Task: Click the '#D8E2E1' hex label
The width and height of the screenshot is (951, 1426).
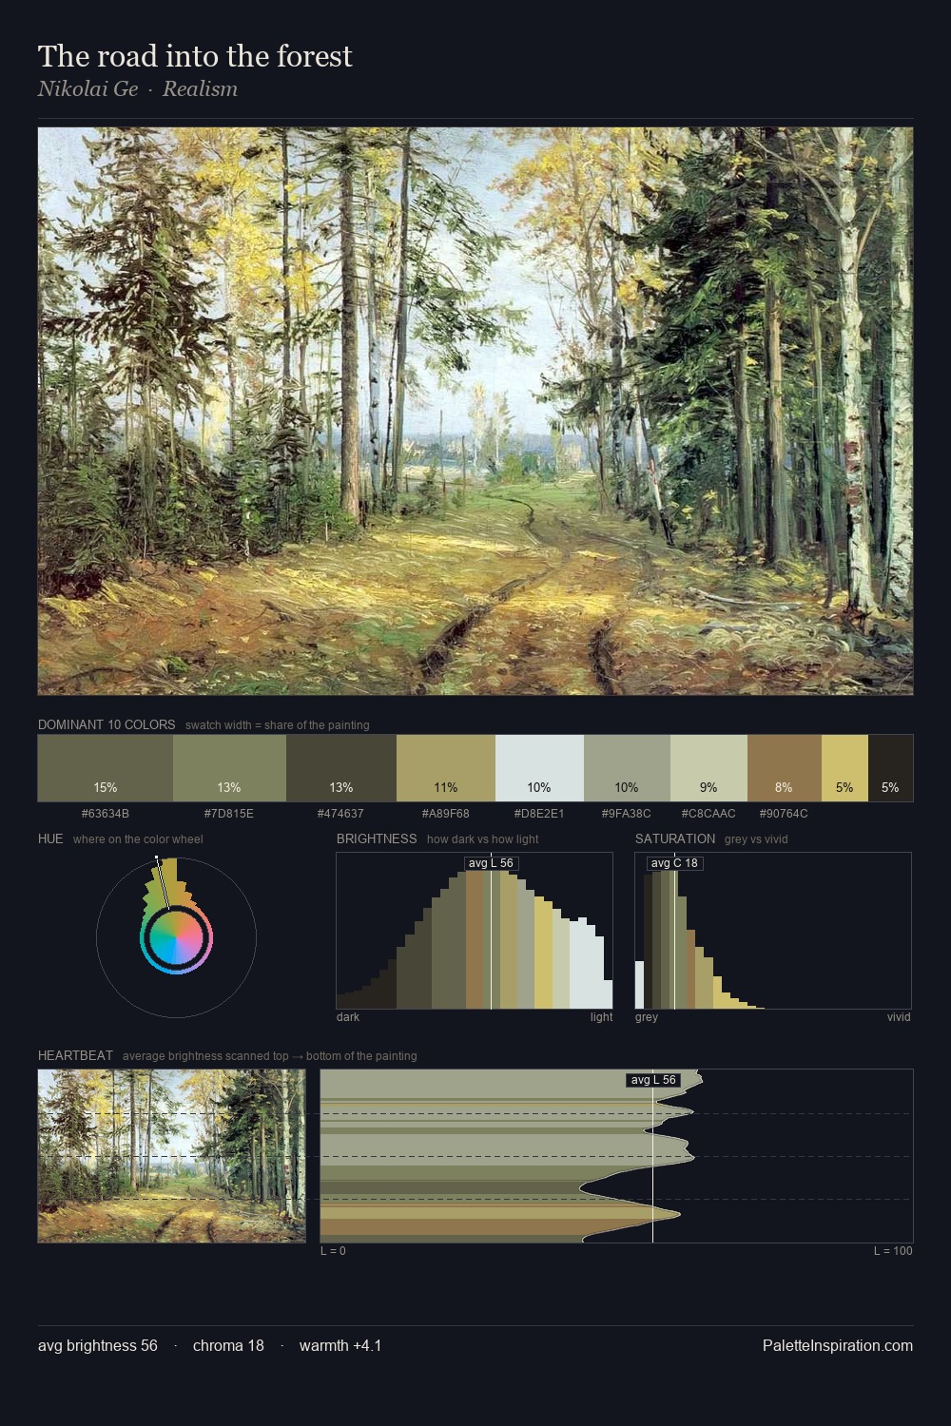Action: click(539, 814)
